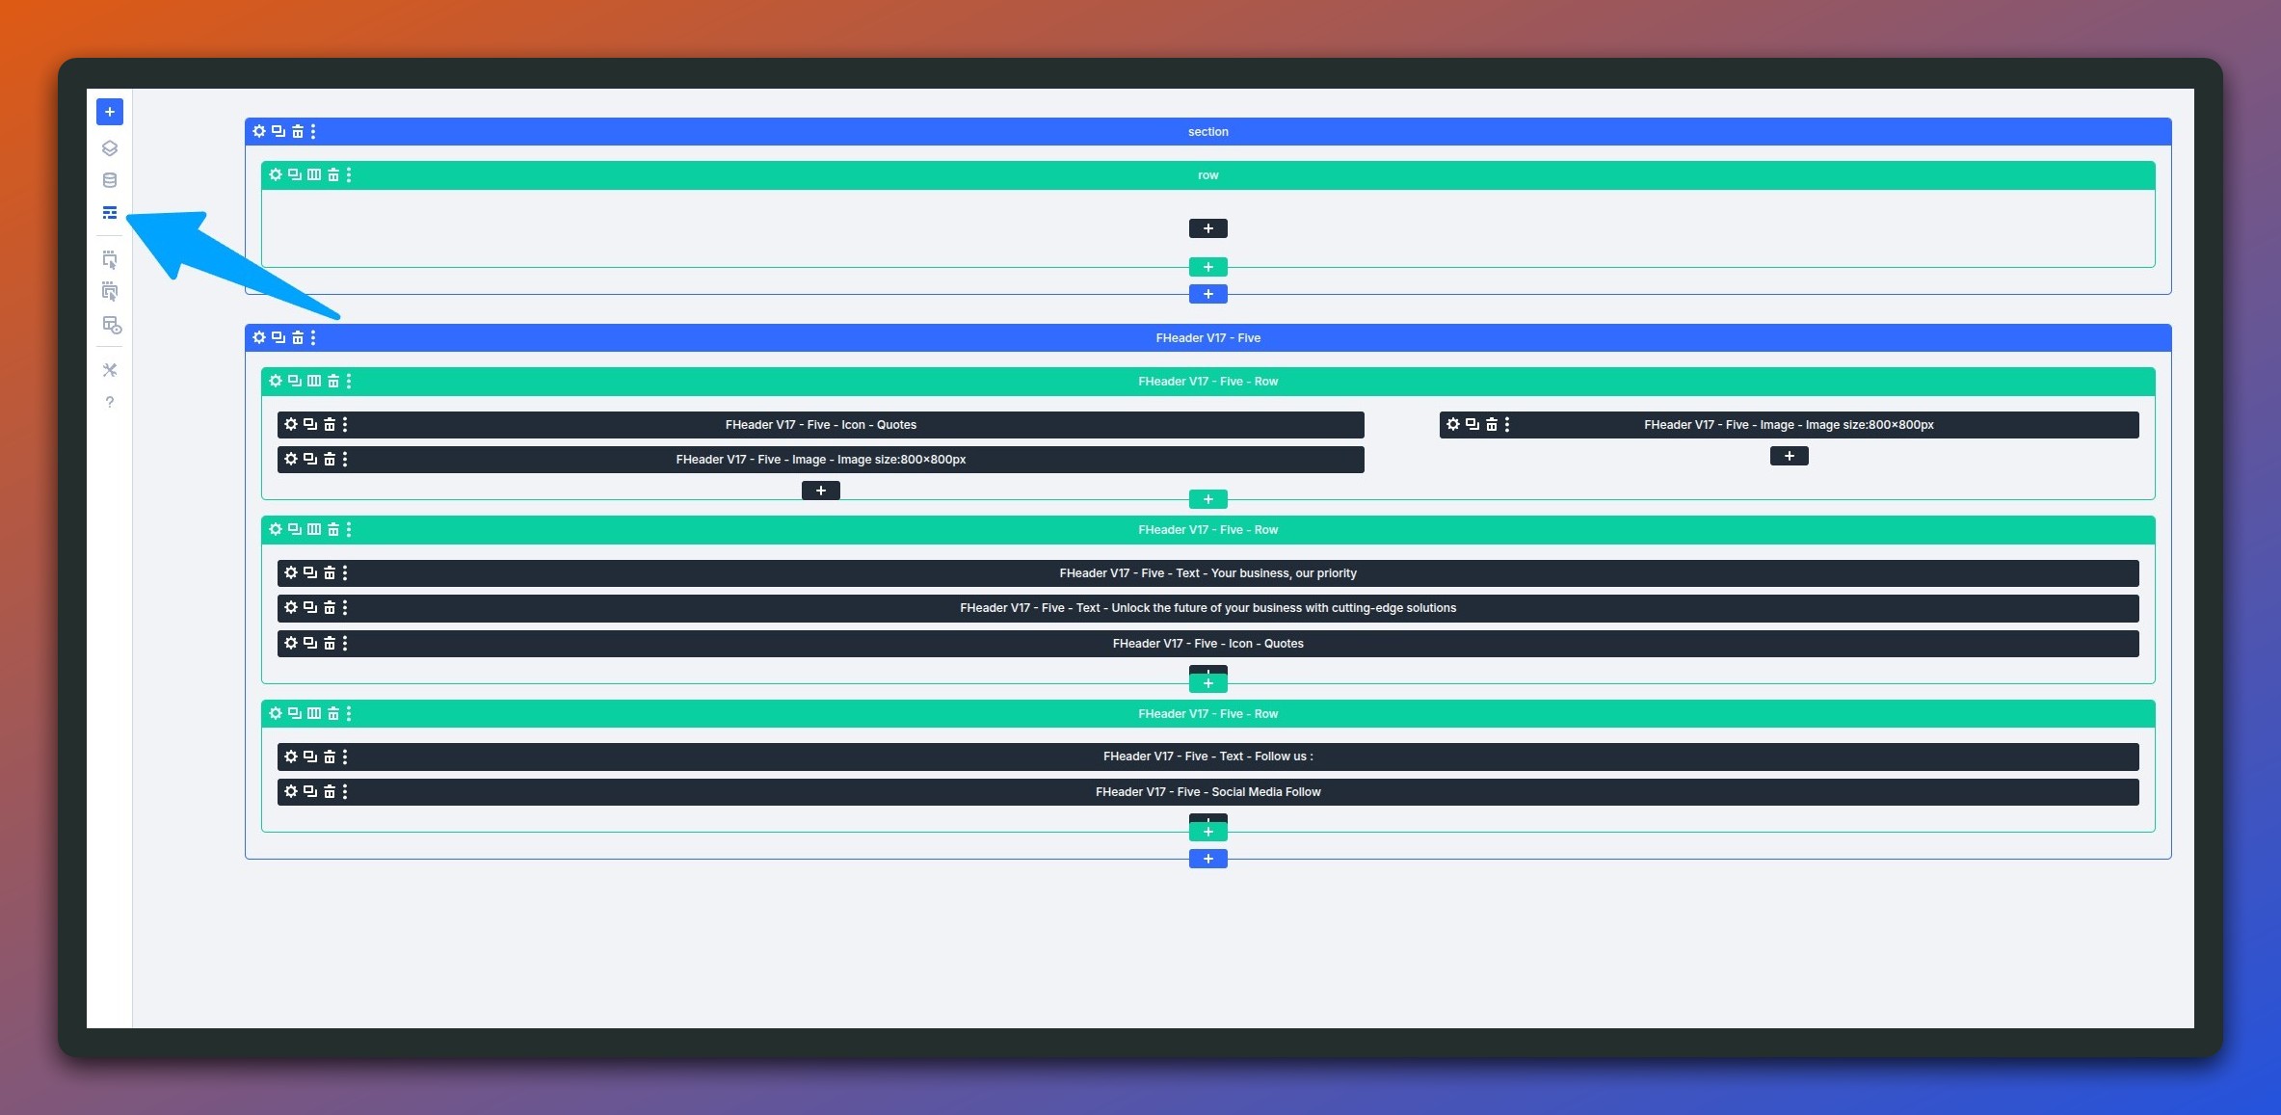Open settings gear of 'FHeader V17 - Five' section
Viewport: 2281px width, 1115px height.
[x=259, y=338]
